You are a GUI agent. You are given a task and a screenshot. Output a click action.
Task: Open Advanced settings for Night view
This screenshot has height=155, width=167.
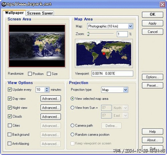(51, 107)
